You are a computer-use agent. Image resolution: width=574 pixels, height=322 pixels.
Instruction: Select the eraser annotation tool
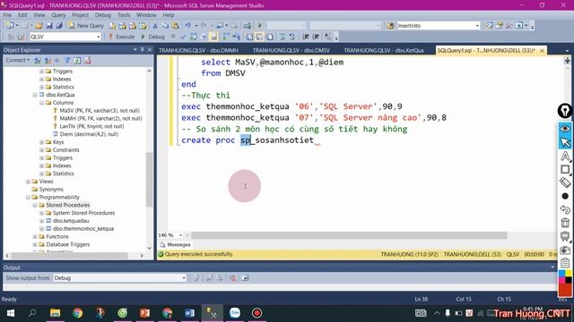[x=565, y=182]
